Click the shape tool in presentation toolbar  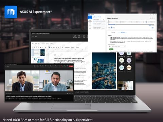coord(56,47)
